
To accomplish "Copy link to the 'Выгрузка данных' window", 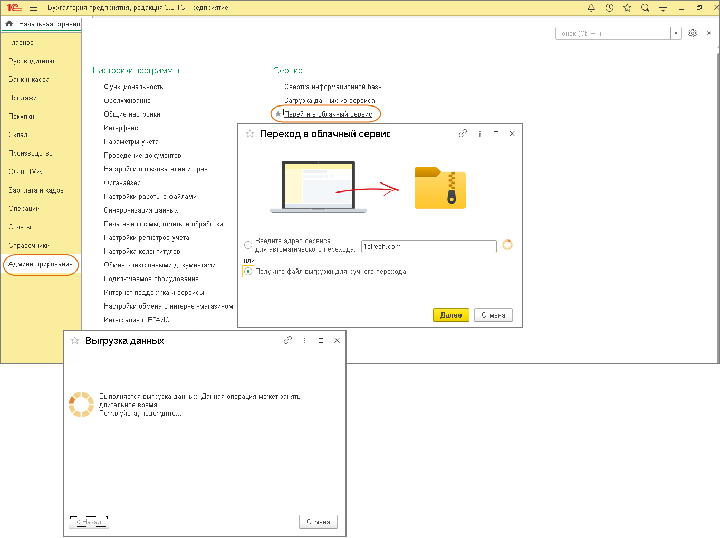I will (287, 340).
